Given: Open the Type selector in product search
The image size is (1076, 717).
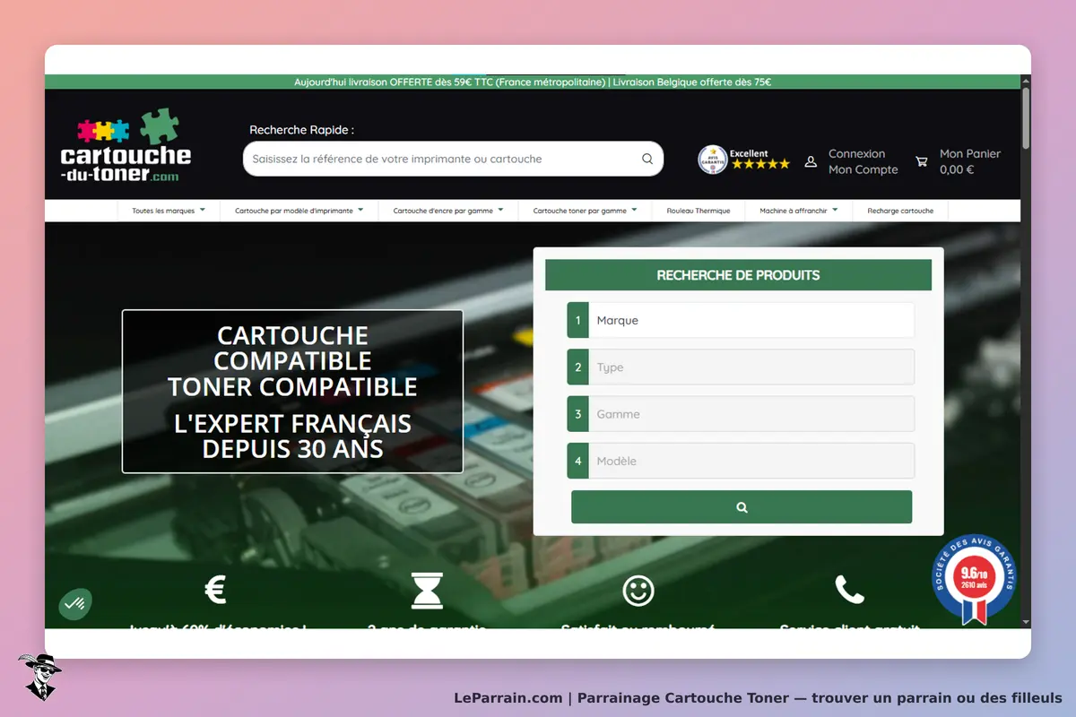Looking at the screenshot, I should click(x=741, y=367).
